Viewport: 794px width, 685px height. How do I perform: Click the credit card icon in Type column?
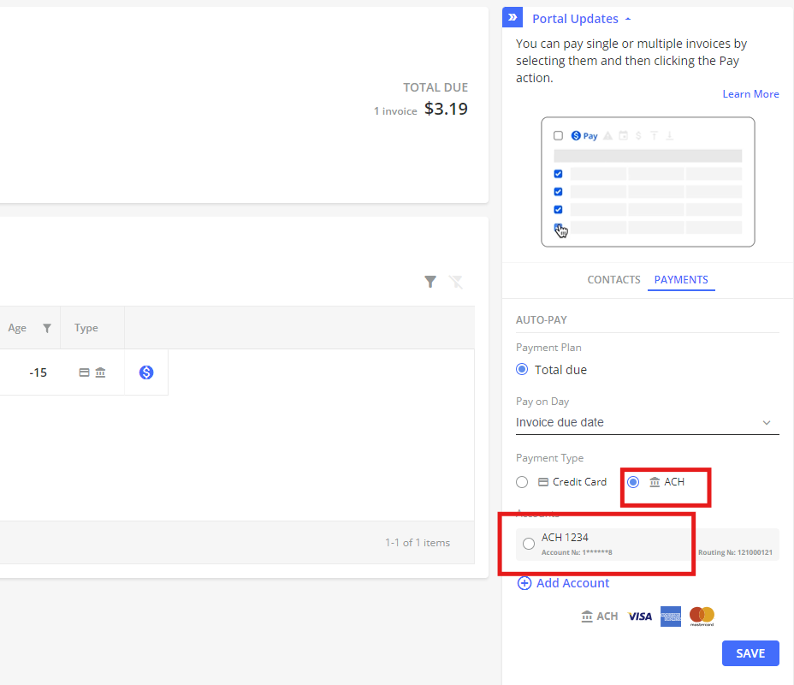pyautogui.click(x=84, y=372)
